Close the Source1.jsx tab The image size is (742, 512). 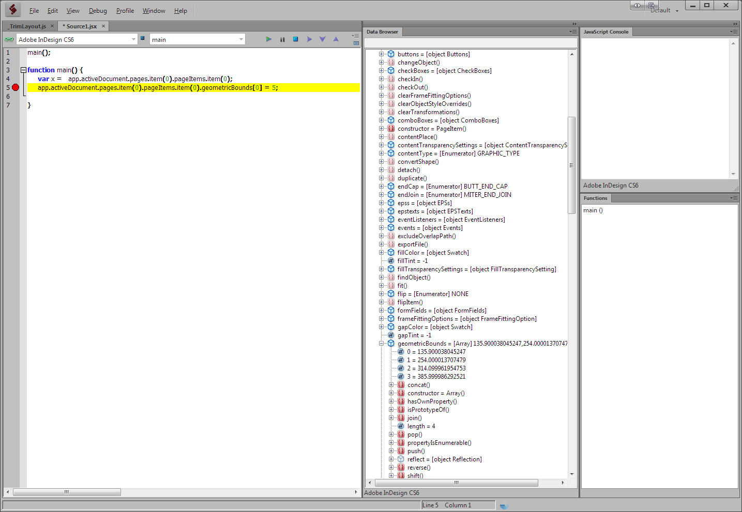coord(103,26)
